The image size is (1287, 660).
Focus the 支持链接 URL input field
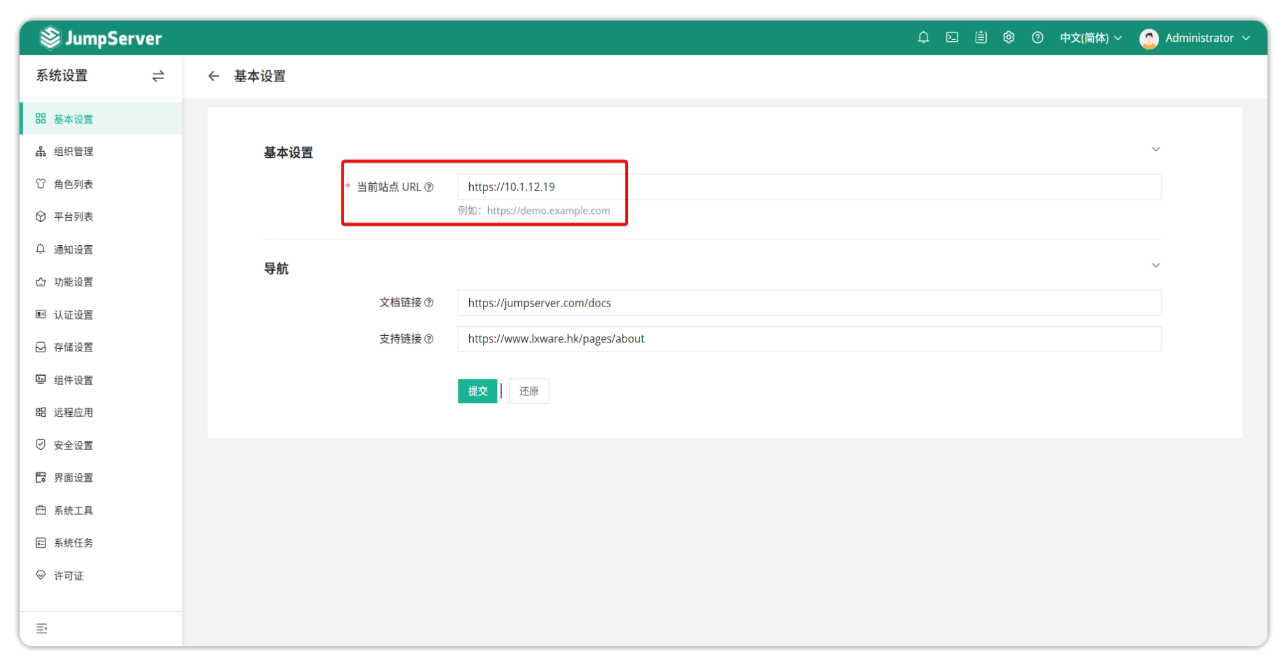(x=809, y=339)
